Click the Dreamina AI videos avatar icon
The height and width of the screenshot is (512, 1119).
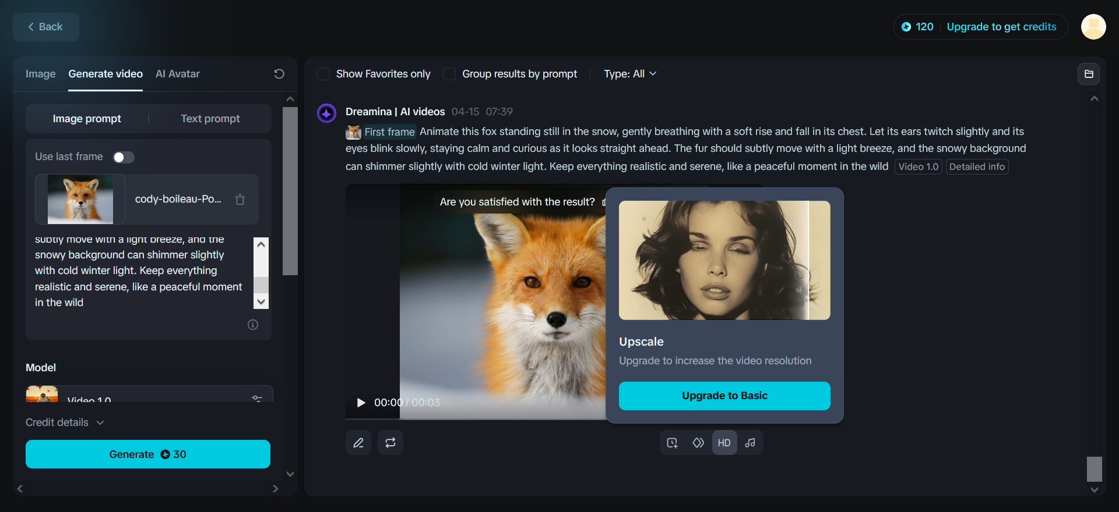pyautogui.click(x=326, y=113)
